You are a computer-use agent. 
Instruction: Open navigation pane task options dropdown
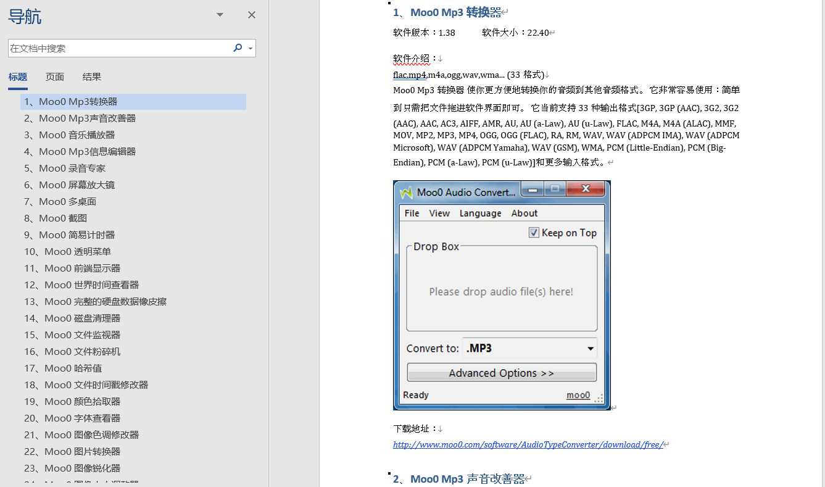click(x=220, y=15)
